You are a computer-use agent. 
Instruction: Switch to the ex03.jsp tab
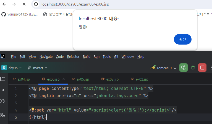110,79
